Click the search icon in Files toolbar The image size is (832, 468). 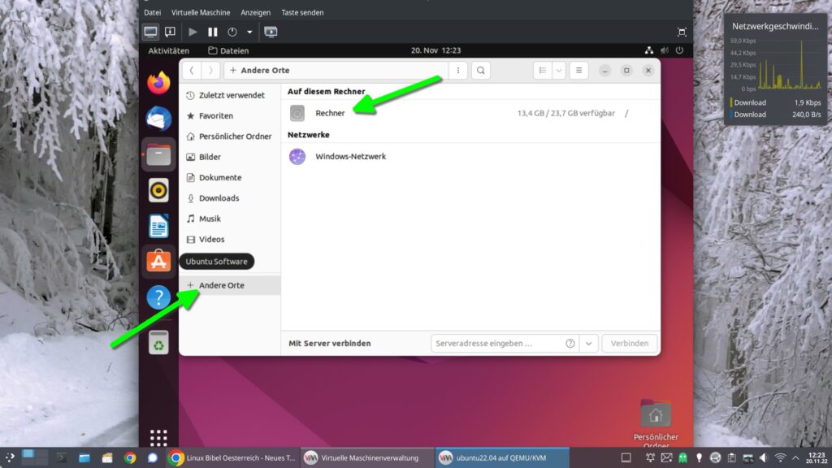481,71
